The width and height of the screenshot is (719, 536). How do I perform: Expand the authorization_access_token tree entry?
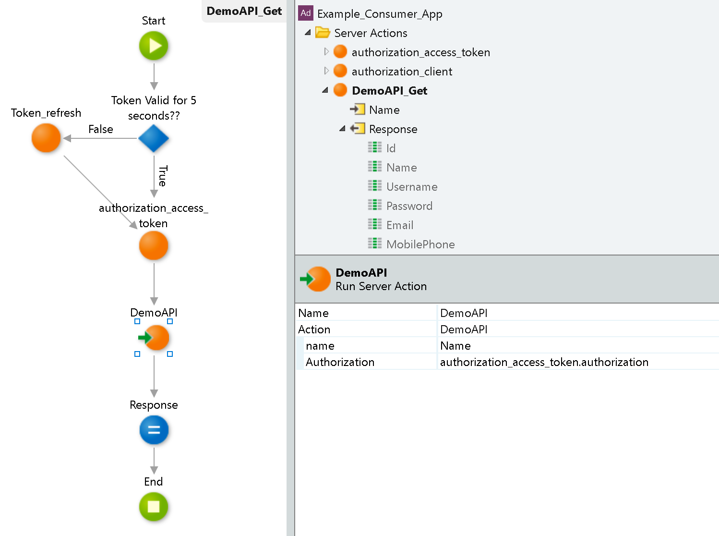tap(327, 52)
